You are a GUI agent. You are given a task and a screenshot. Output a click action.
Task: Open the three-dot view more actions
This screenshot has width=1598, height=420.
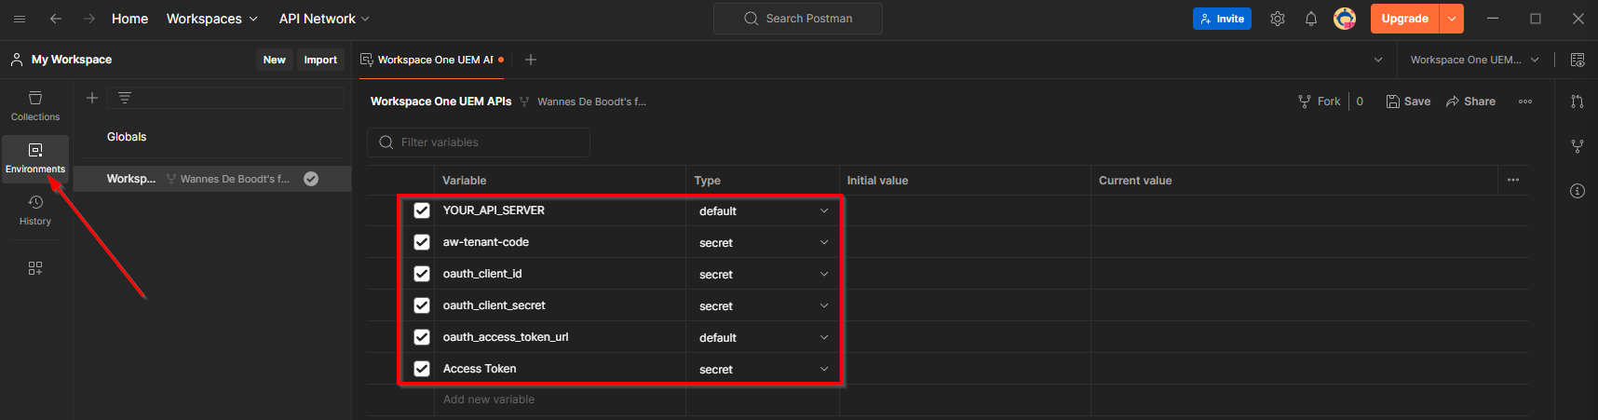coord(1525,102)
